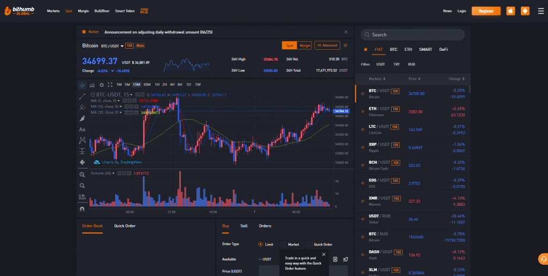Favorite the ETH / USDT market star
Viewport: 548px width, 276px height.
point(362,111)
